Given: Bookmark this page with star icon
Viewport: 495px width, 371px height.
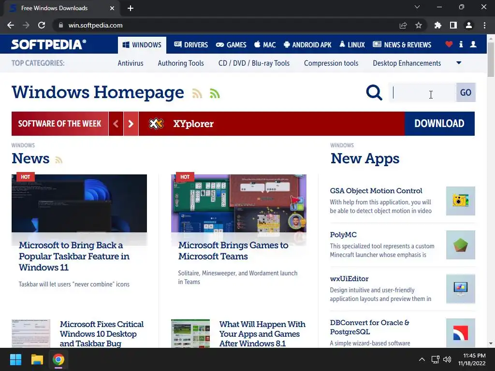Looking at the screenshot, I should click(419, 25).
